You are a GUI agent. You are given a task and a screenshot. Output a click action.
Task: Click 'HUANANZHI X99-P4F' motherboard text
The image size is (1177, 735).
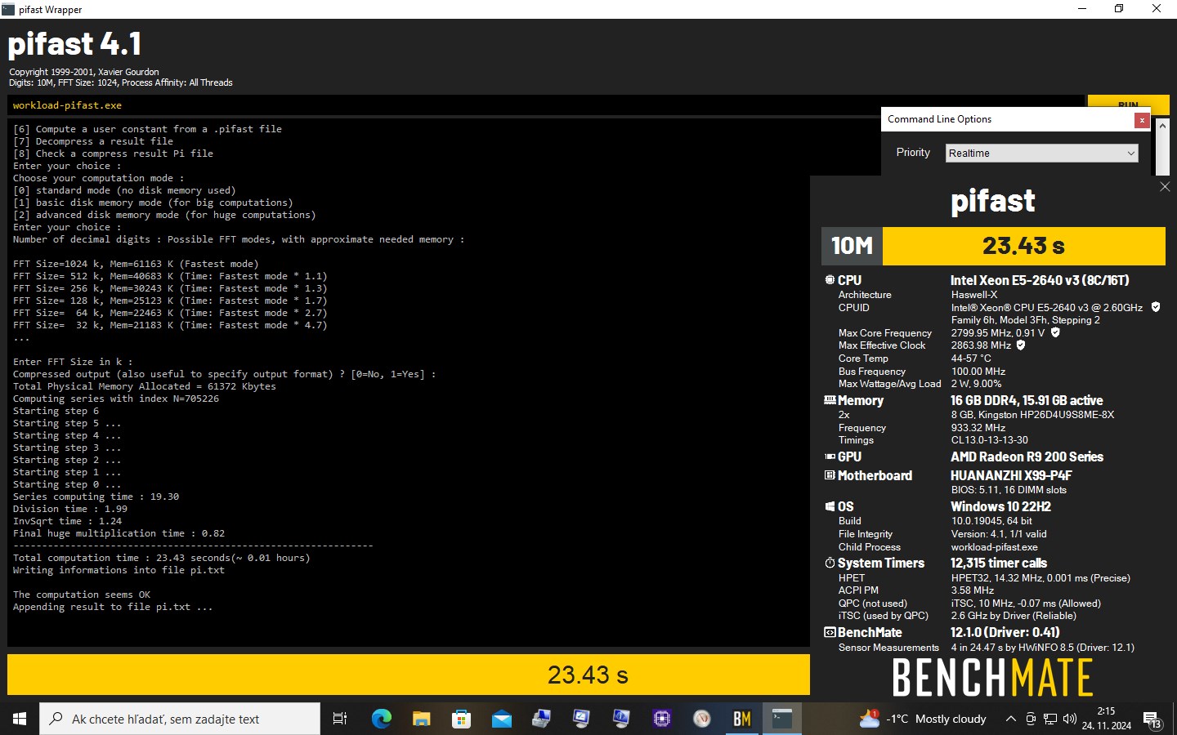(1011, 475)
